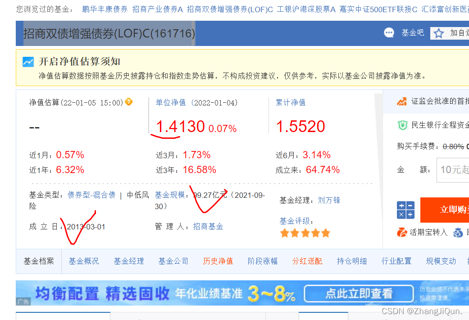The image size is (469, 320).
Task: Click the orange help icon beside 净值估算
Action: 128,102
